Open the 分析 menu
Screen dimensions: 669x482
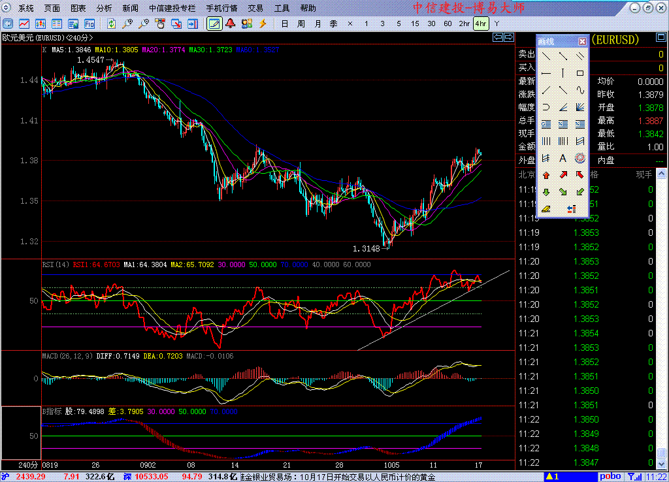pyautogui.click(x=104, y=8)
